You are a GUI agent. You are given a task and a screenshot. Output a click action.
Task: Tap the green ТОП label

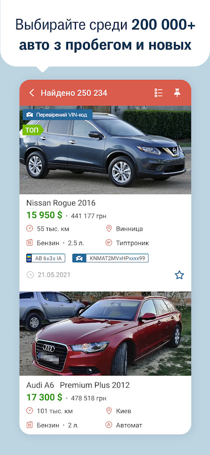32,130
